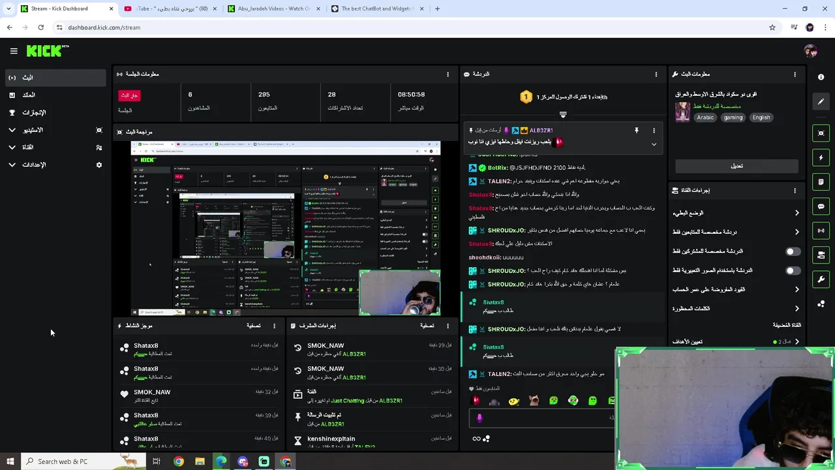Click the channel camera icon in right rail
This screenshot has height=470, width=835.
[821, 255]
